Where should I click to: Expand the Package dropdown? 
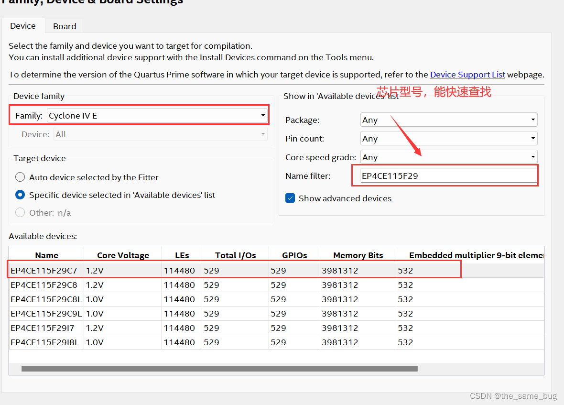pos(448,120)
